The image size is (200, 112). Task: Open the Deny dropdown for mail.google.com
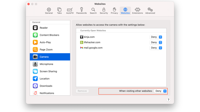156,48
